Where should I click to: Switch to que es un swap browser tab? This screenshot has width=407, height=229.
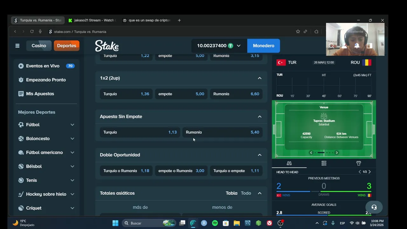(147, 20)
